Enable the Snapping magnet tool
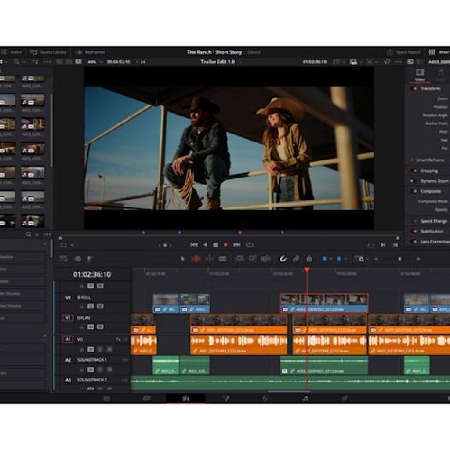450x450 pixels. [x=283, y=258]
